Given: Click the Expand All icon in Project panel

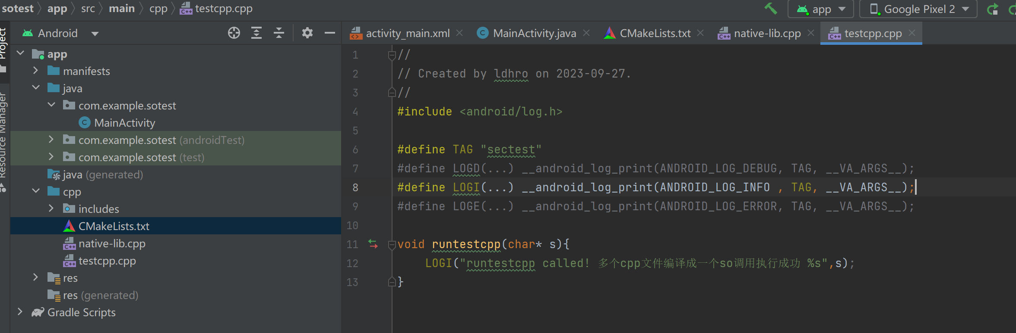Looking at the screenshot, I should pos(256,33).
